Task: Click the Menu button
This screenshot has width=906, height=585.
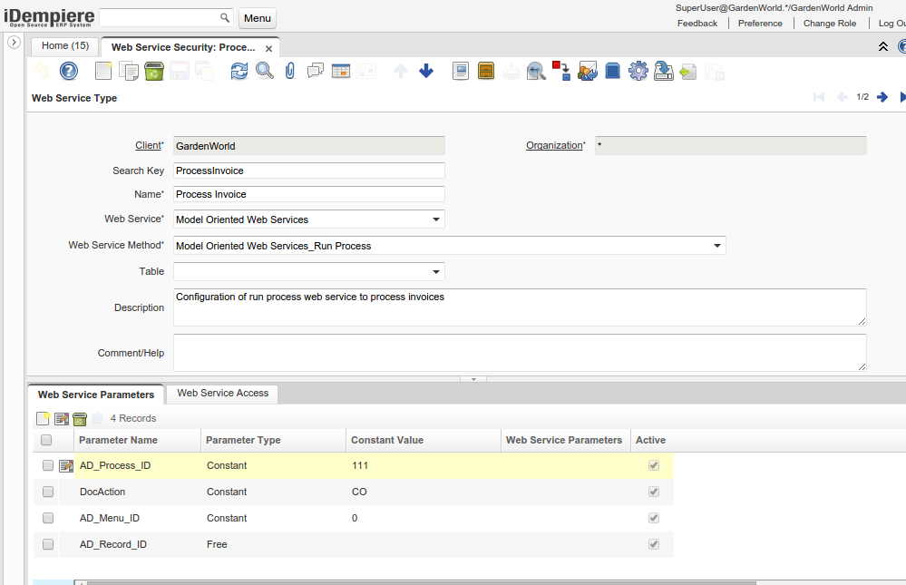Action: [x=258, y=18]
